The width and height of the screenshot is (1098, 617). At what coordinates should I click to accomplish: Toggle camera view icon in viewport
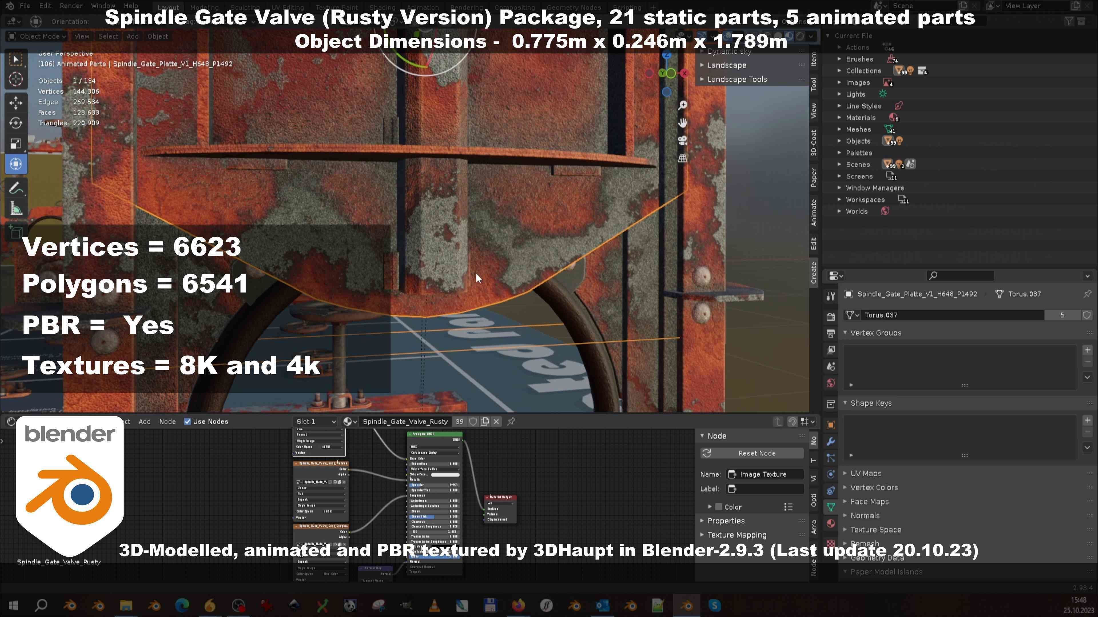point(683,141)
